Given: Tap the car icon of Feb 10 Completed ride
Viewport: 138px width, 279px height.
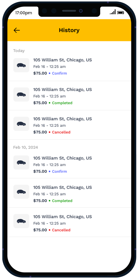Looking at the screenshot, I should point(21,192).
